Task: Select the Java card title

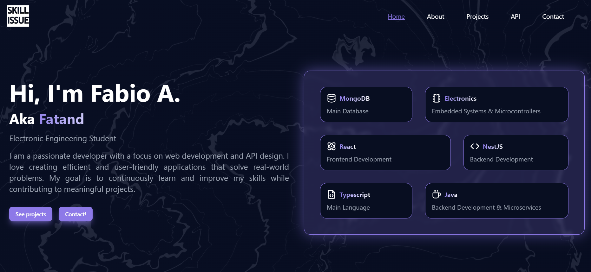Action: [451, 195]
